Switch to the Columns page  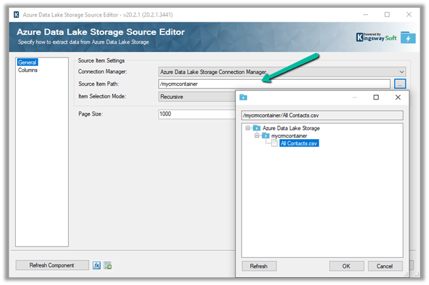click(x=28, y=70)
